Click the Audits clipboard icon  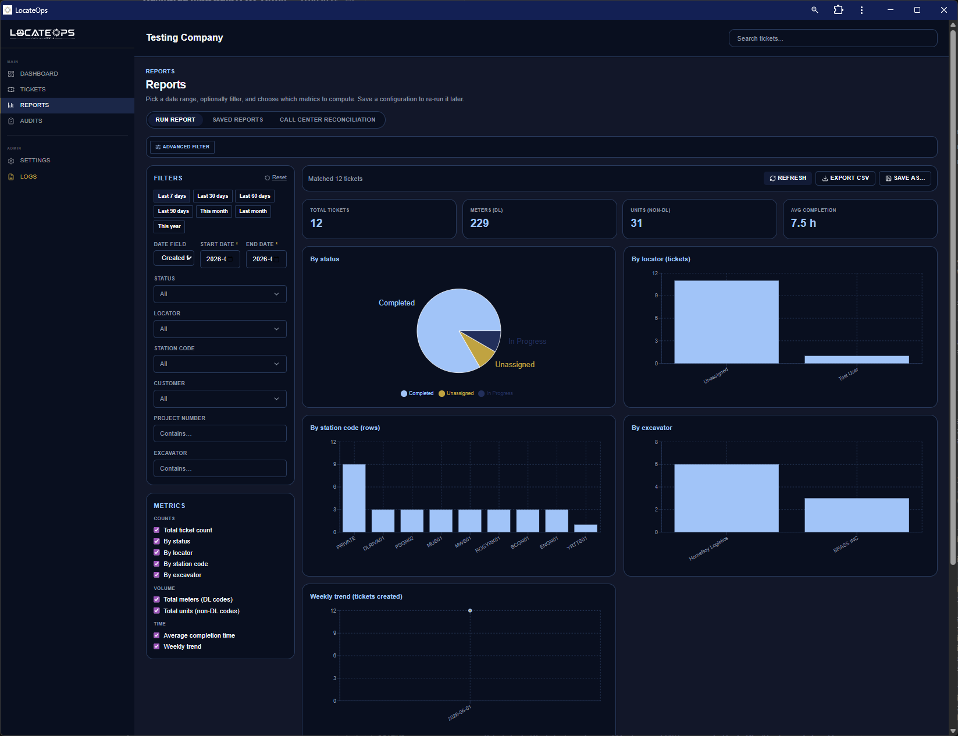tap(11, 121)
